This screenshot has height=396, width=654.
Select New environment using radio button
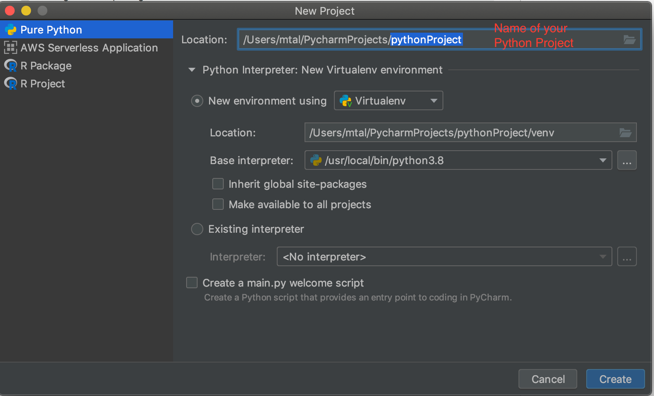(197, 100)
